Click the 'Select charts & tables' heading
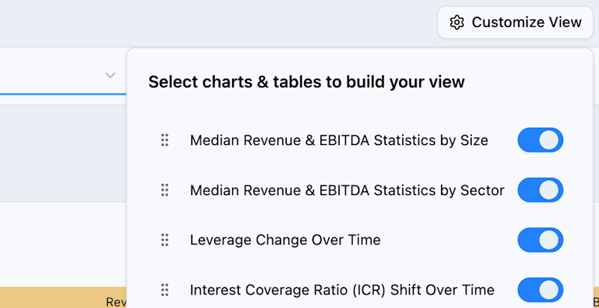Image resolution: width=599 pixels, height=308 pixels. [306, 82]
